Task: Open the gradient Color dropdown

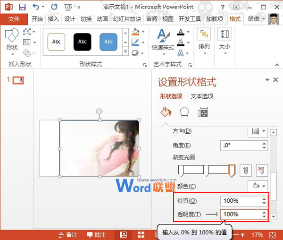Action: pyautogui.click(x=258, y=186)
